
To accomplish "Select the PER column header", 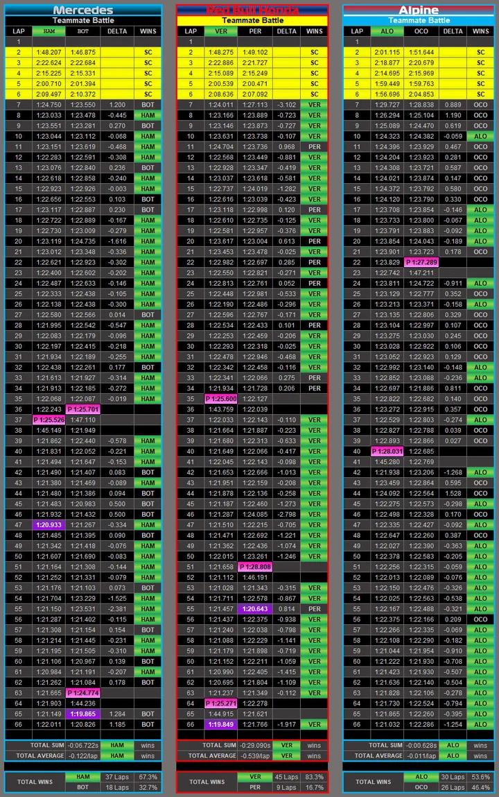I will coord(255,31).
